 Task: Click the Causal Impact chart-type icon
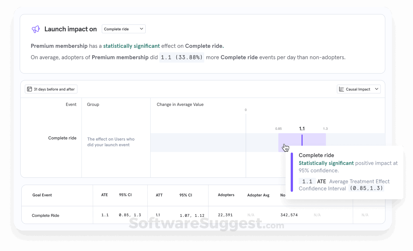click(x=342, y=89)
